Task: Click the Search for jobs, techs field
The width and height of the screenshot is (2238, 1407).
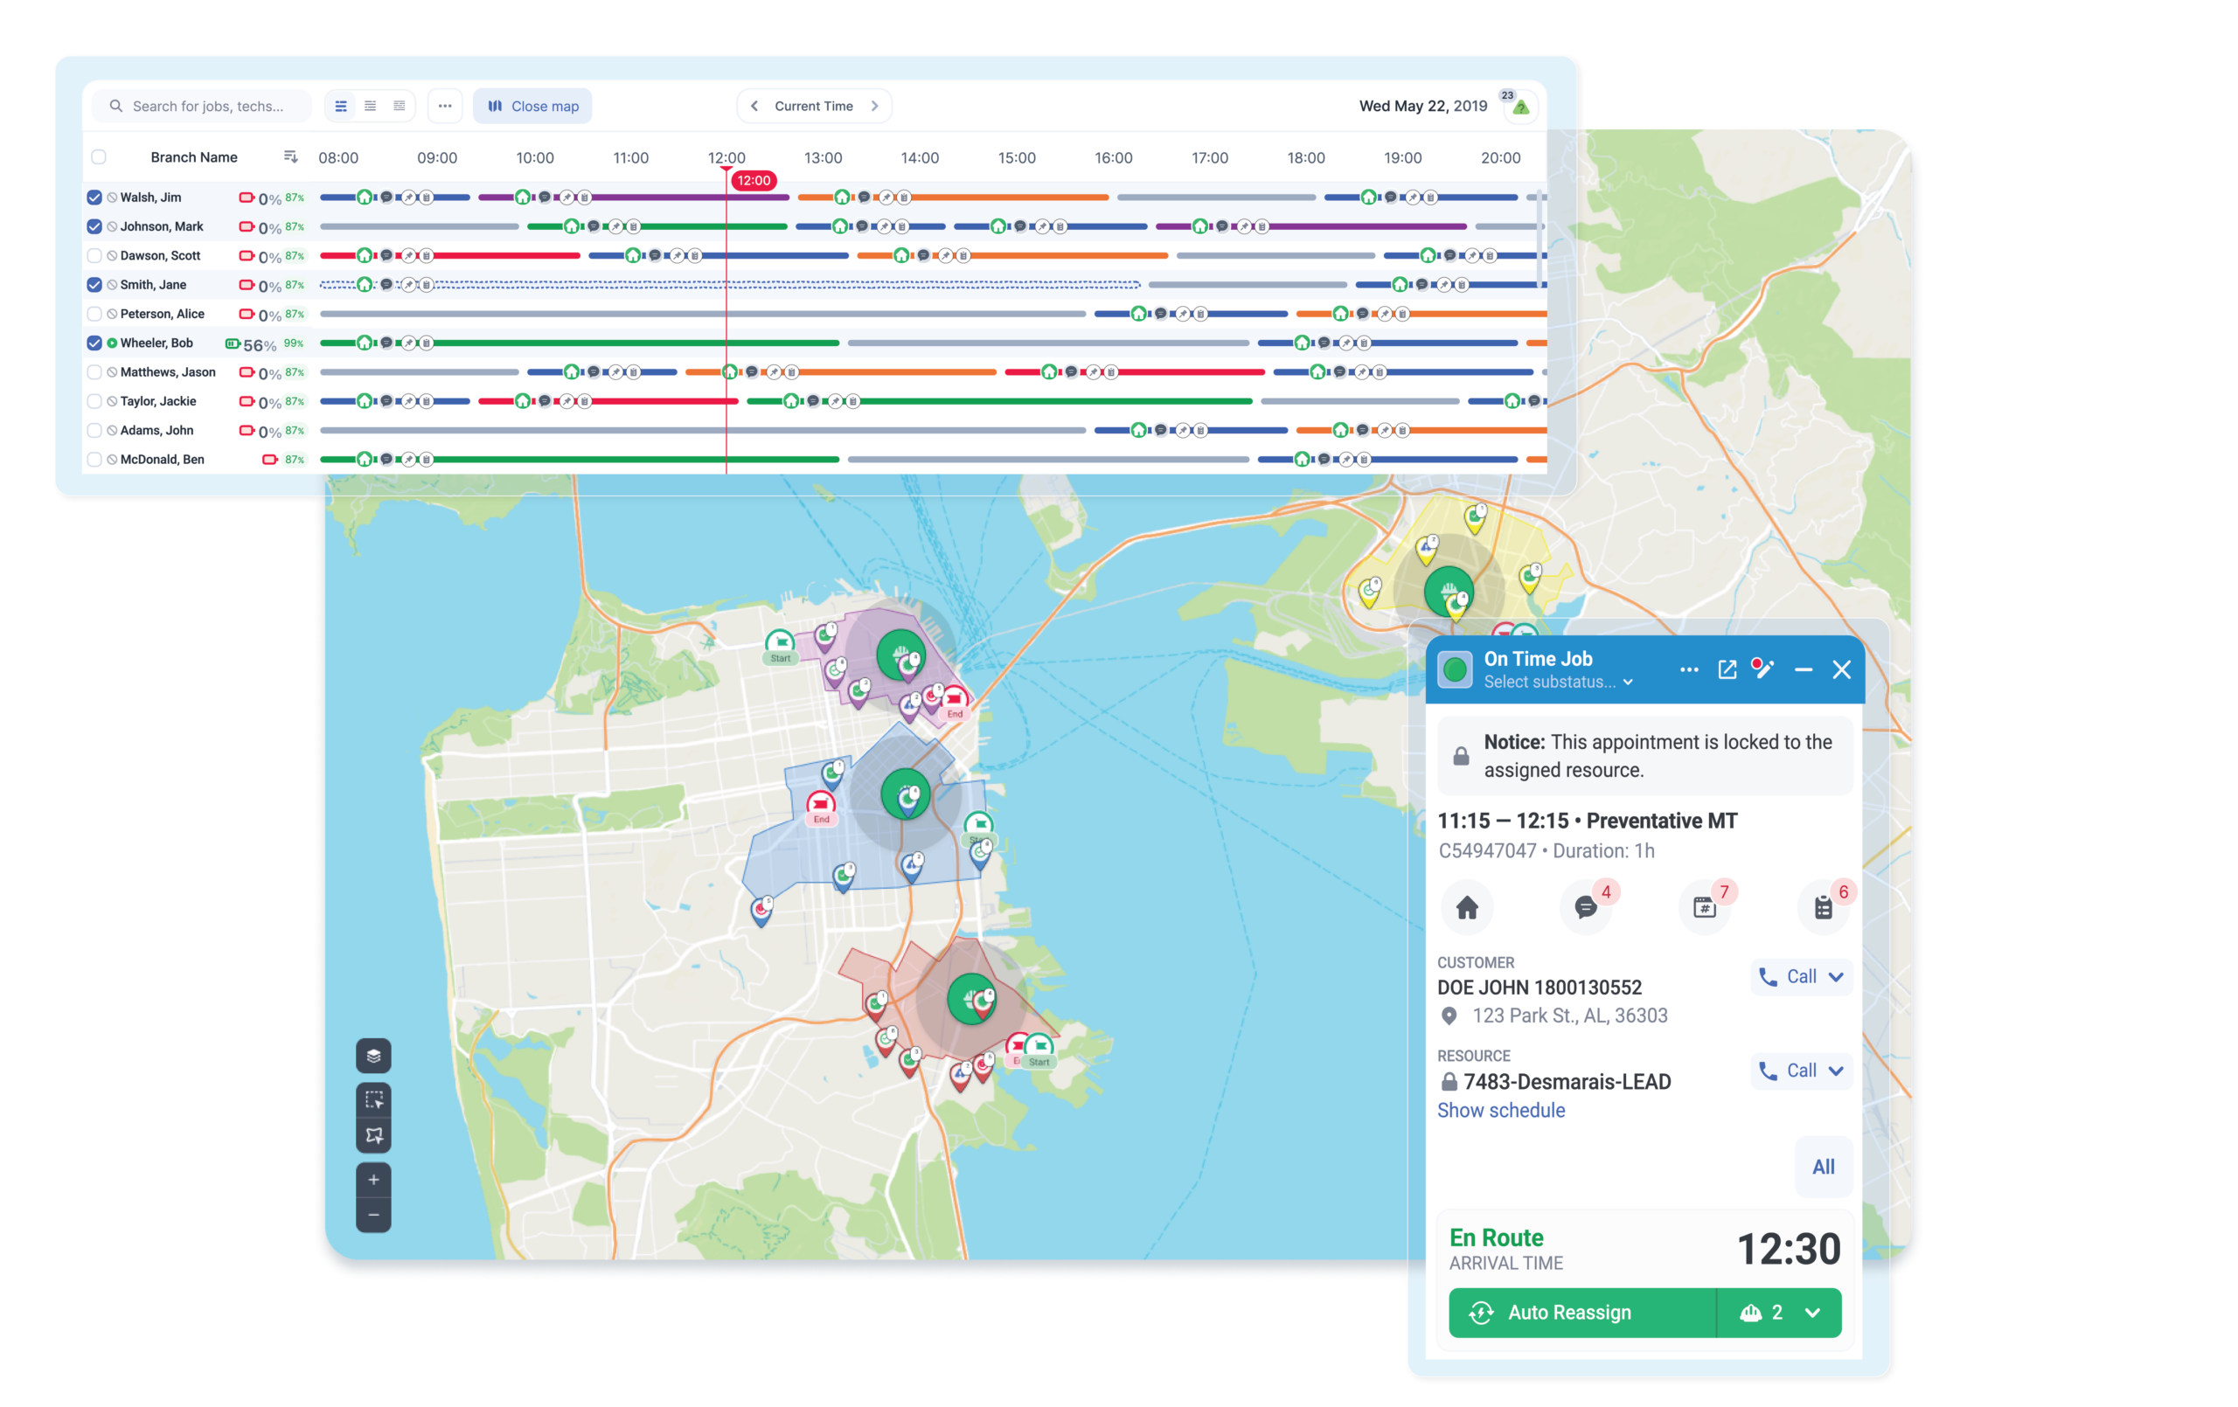Action: click(207, 106)
